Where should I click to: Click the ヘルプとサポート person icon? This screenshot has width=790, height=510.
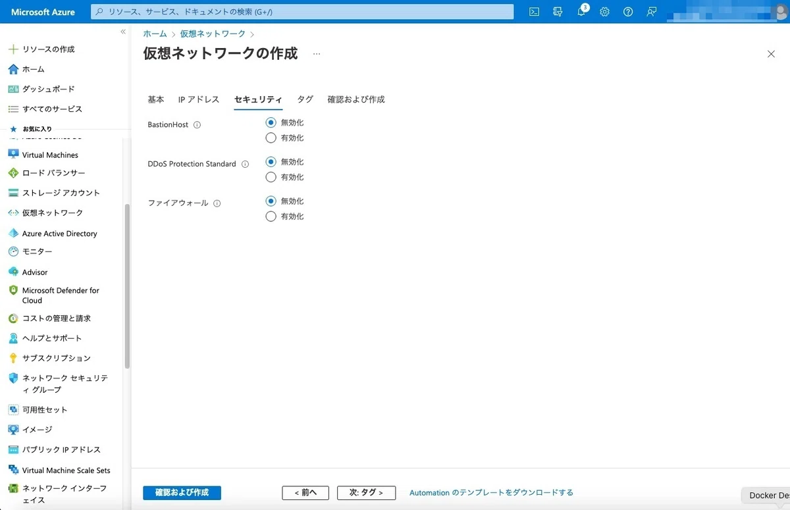pos(13,338)
